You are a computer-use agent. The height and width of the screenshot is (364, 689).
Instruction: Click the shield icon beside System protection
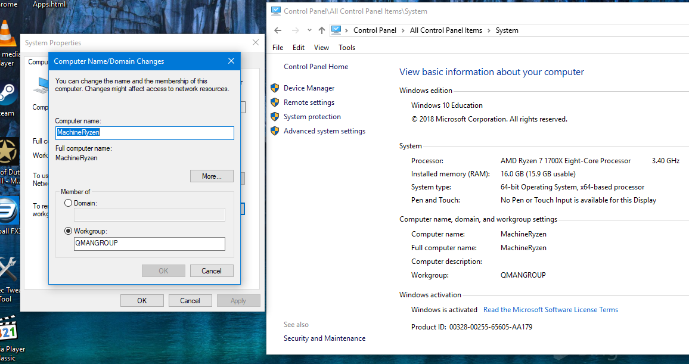pyautogui.click(x=275, y=117)
